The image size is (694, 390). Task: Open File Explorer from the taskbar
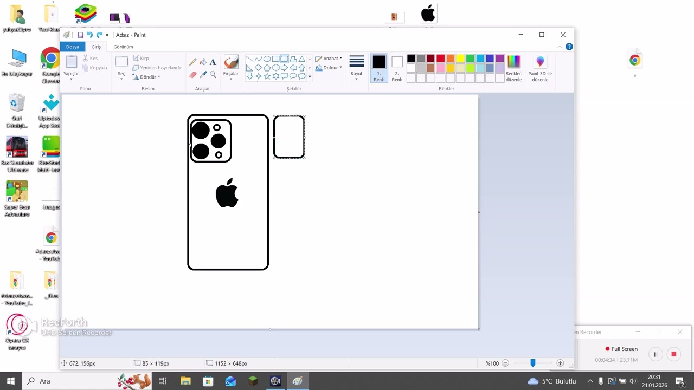point(185,381)
